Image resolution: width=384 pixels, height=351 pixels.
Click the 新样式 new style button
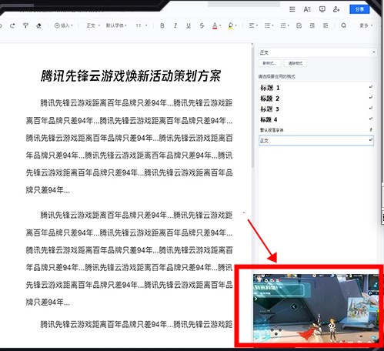[x=269, y=63]
